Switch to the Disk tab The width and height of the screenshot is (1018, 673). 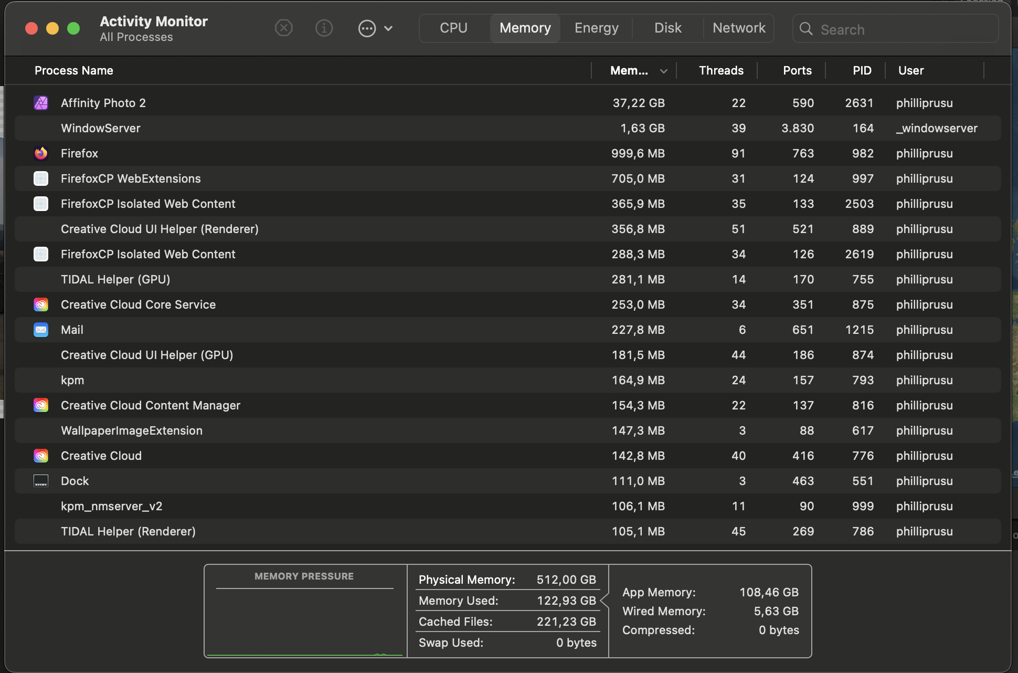pos(668,28)
